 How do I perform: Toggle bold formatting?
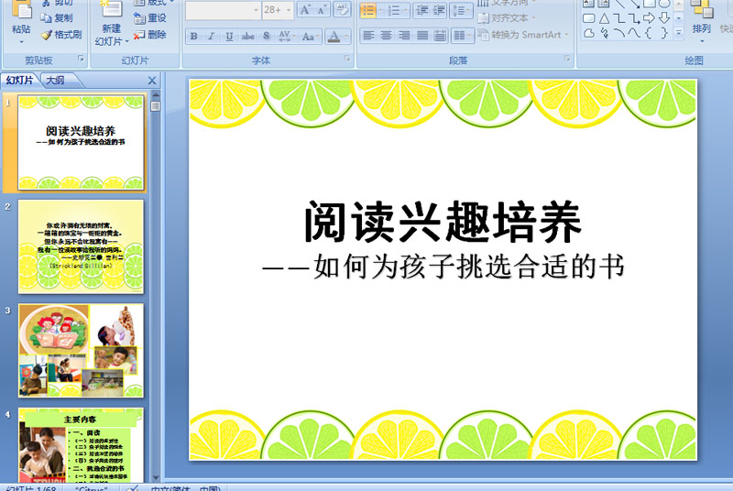[x=193, y=36]
